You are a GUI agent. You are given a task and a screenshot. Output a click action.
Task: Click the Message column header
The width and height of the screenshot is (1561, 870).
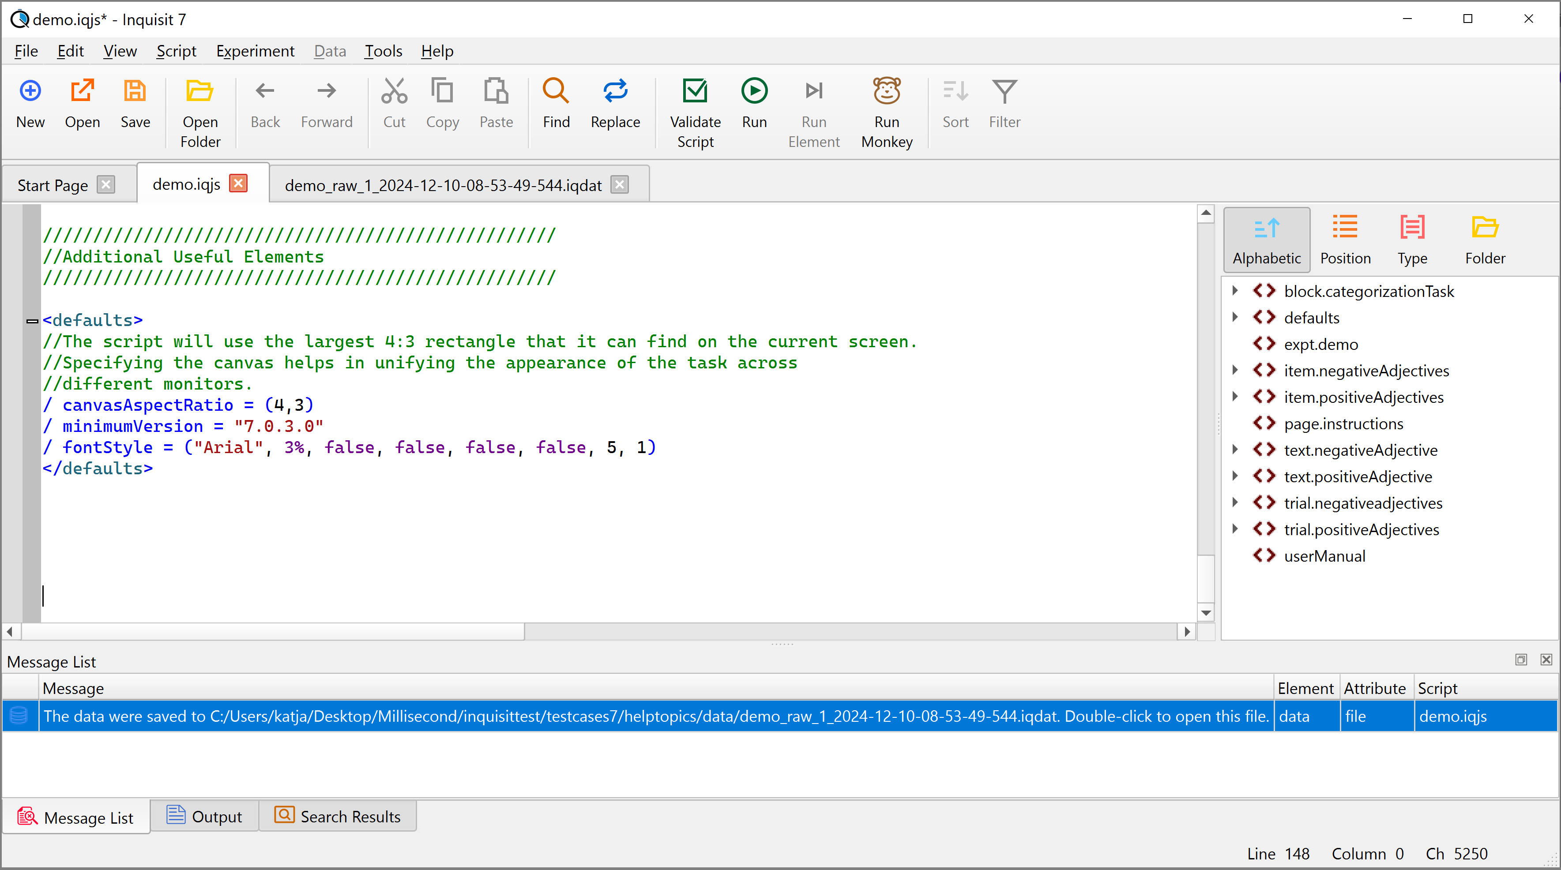point(656,688)
